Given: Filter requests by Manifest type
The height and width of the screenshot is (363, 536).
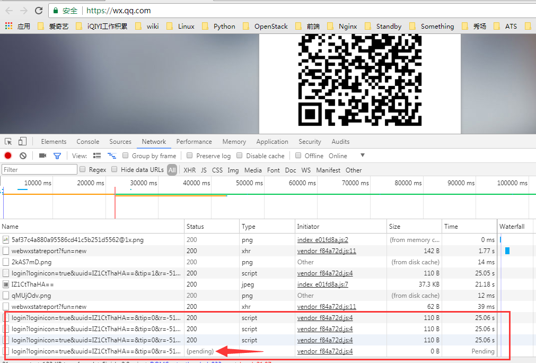Looking at the screenshot, I should pos(328,170).
